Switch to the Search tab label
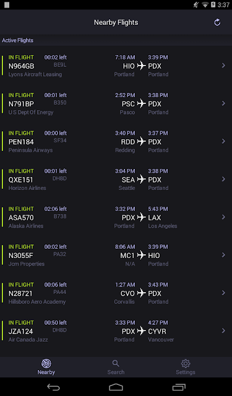The image size is (232, 396). [116, 372]
